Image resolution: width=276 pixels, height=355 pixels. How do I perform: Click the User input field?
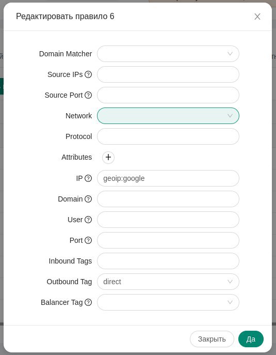tap(168, 220)
